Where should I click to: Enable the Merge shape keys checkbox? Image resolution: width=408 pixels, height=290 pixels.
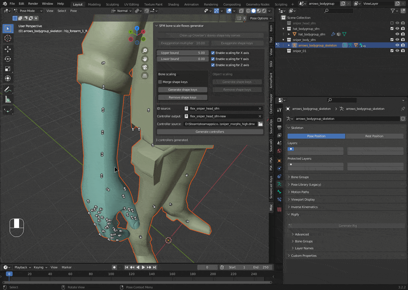coord(160,82)
